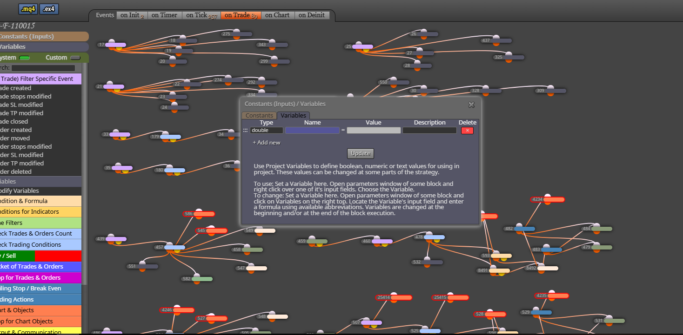Select block 507 on the canvas
Viewport: 683px width, 335px height.
[366, 322]
